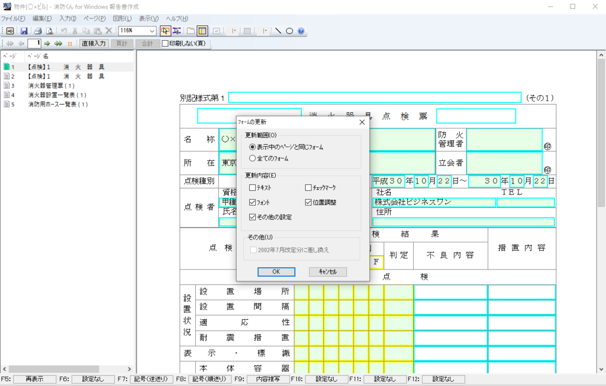Open the ファイル menu

[x=13, y=18]
